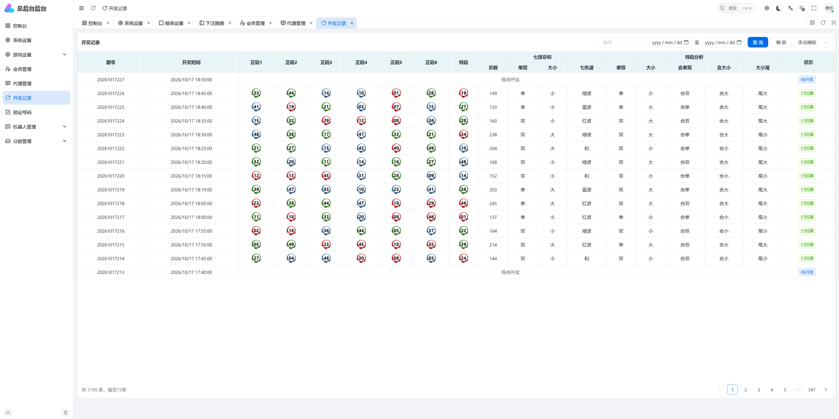The image size is (839, 419).
Task: Expand 游戏设置 sidebar menu
Action: (36, 55)
